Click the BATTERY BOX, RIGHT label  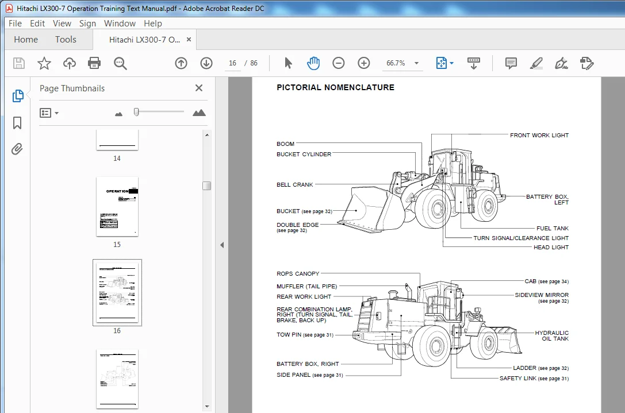(308, 364)
